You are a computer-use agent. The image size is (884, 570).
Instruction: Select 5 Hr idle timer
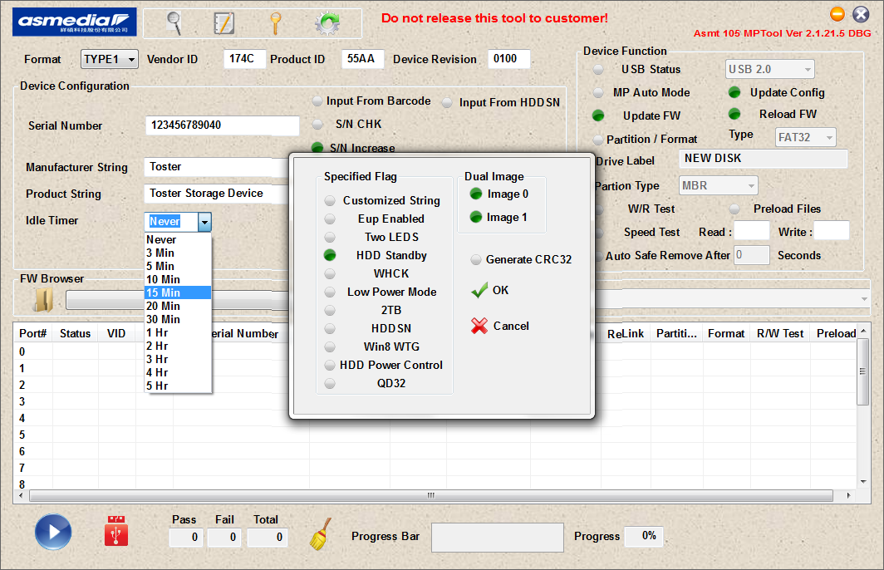click(x=178, y=386)
